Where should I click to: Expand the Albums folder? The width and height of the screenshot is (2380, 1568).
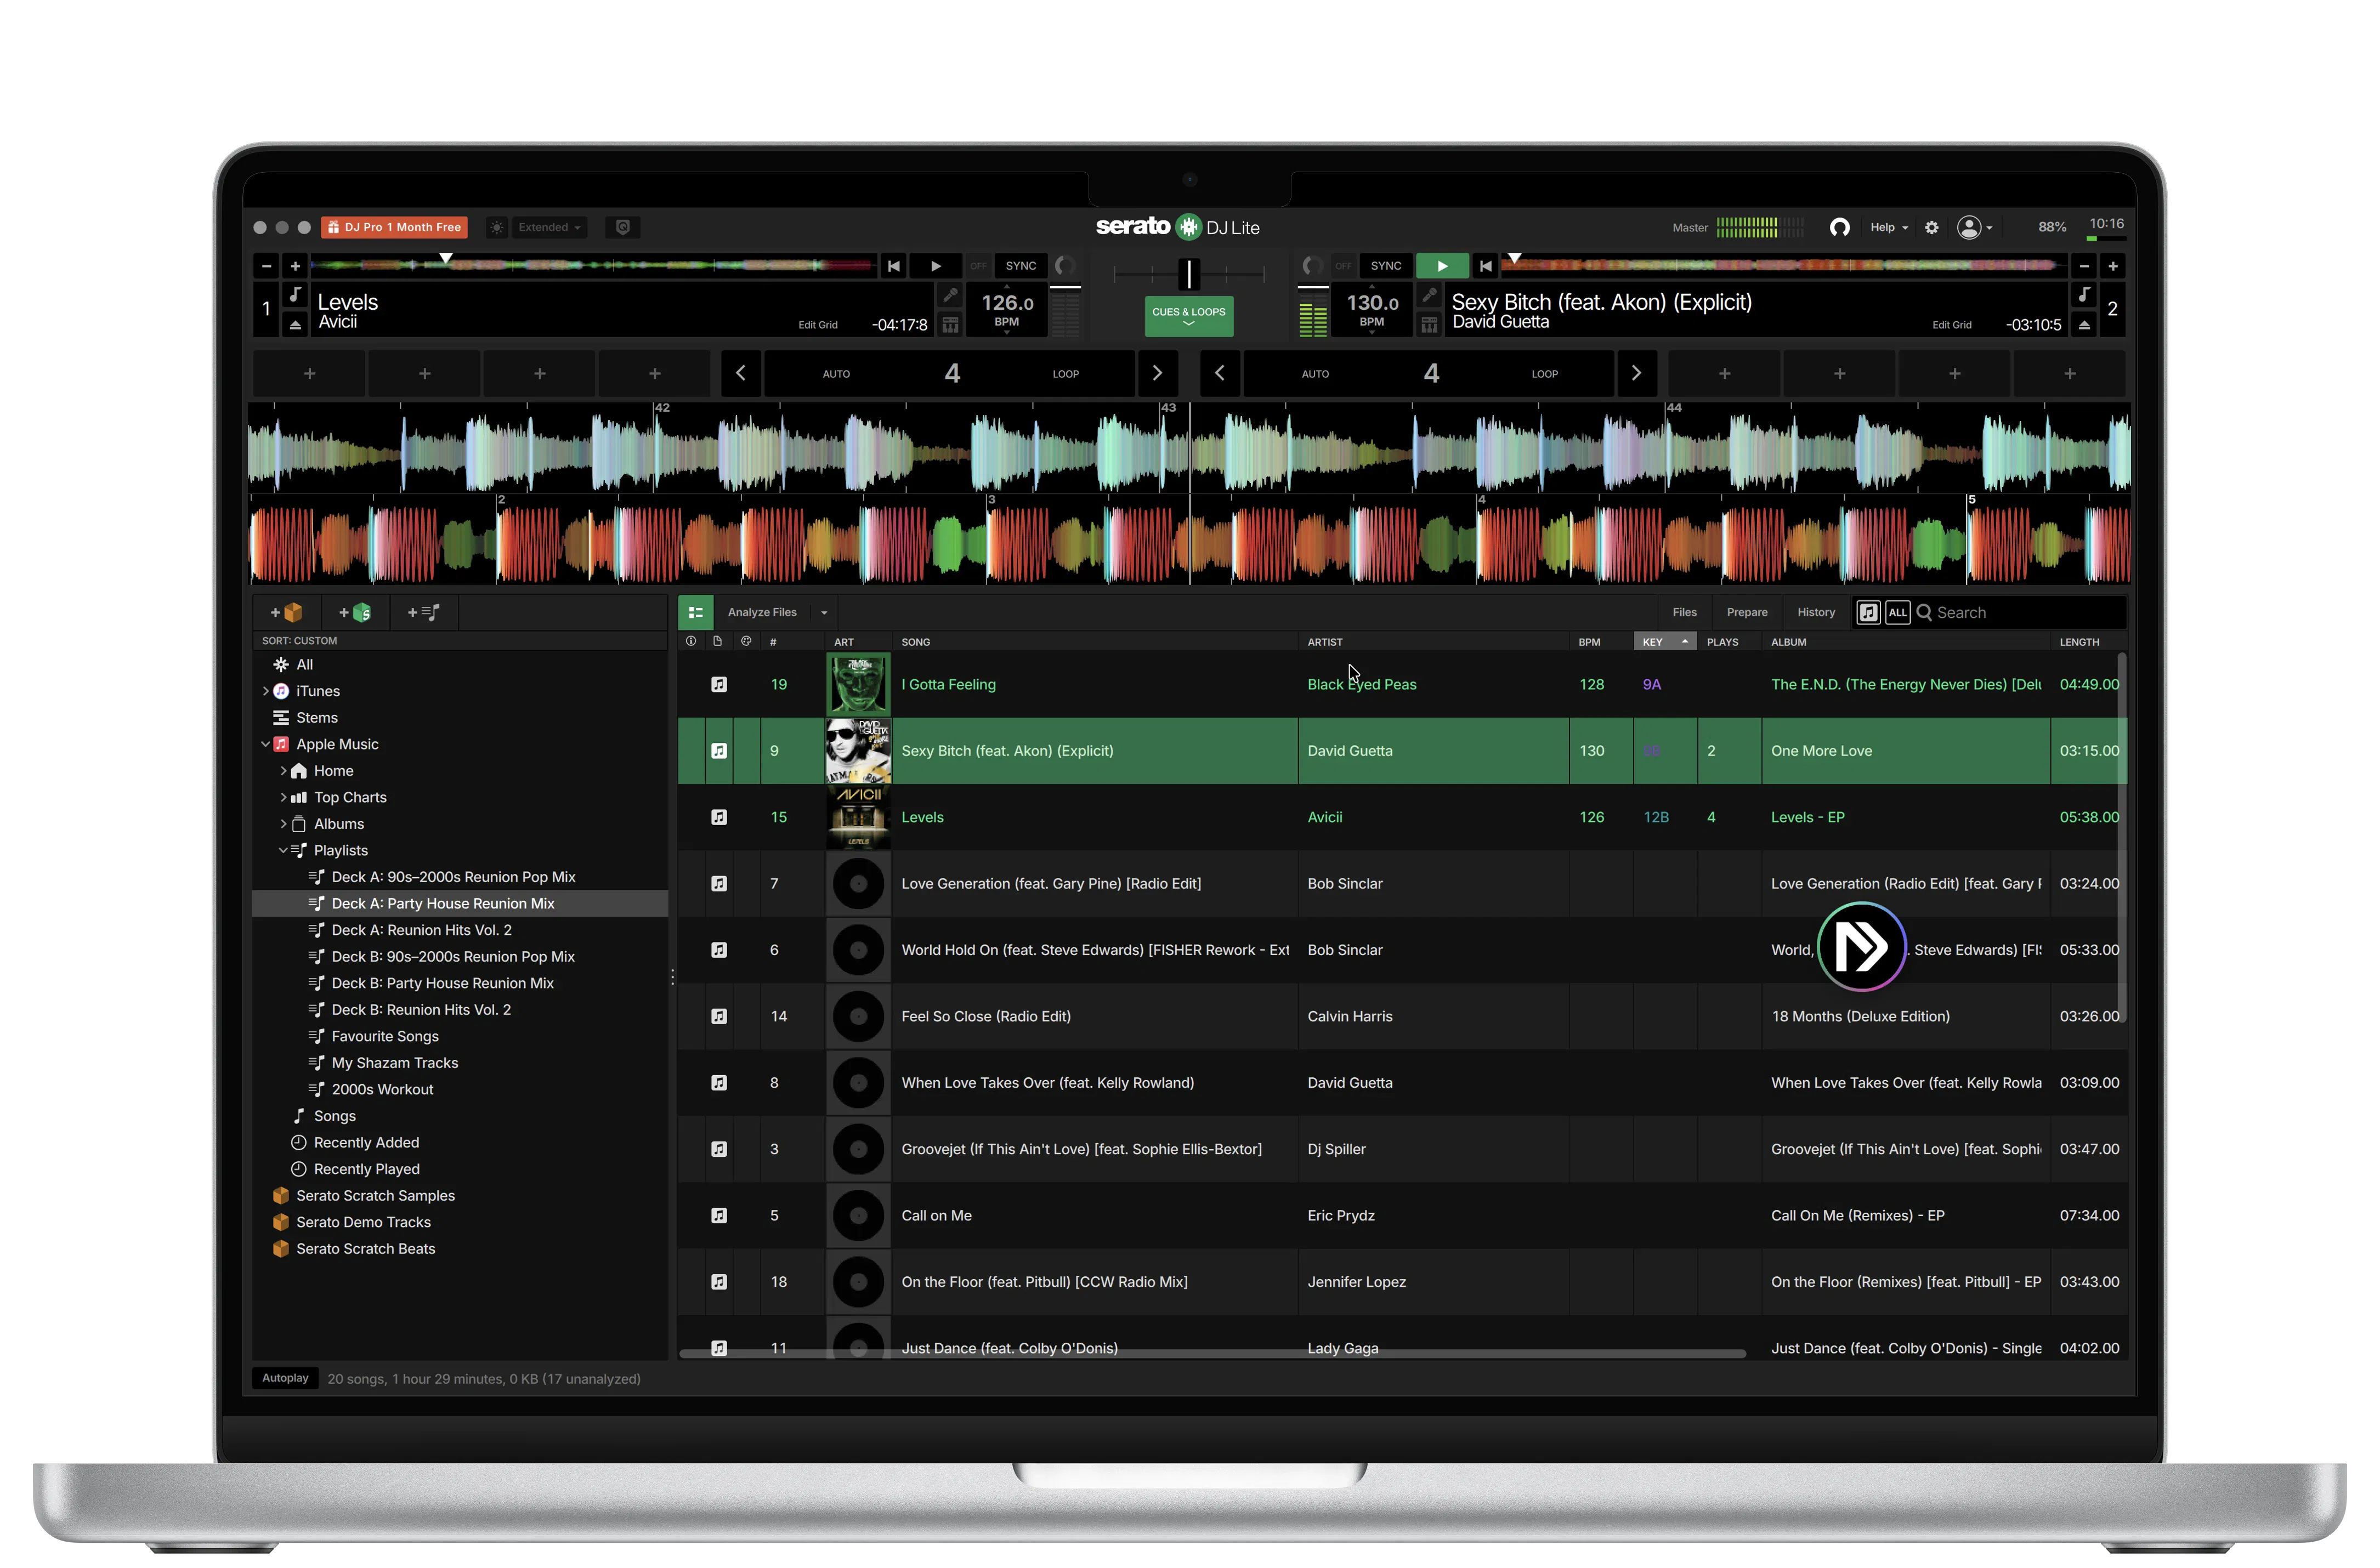coord(283,824)
